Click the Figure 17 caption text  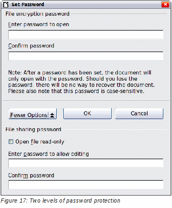[60, 201]
